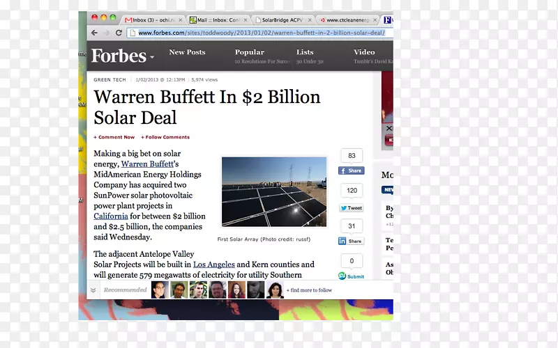Open the solar array photo

(x=274, y=192)
